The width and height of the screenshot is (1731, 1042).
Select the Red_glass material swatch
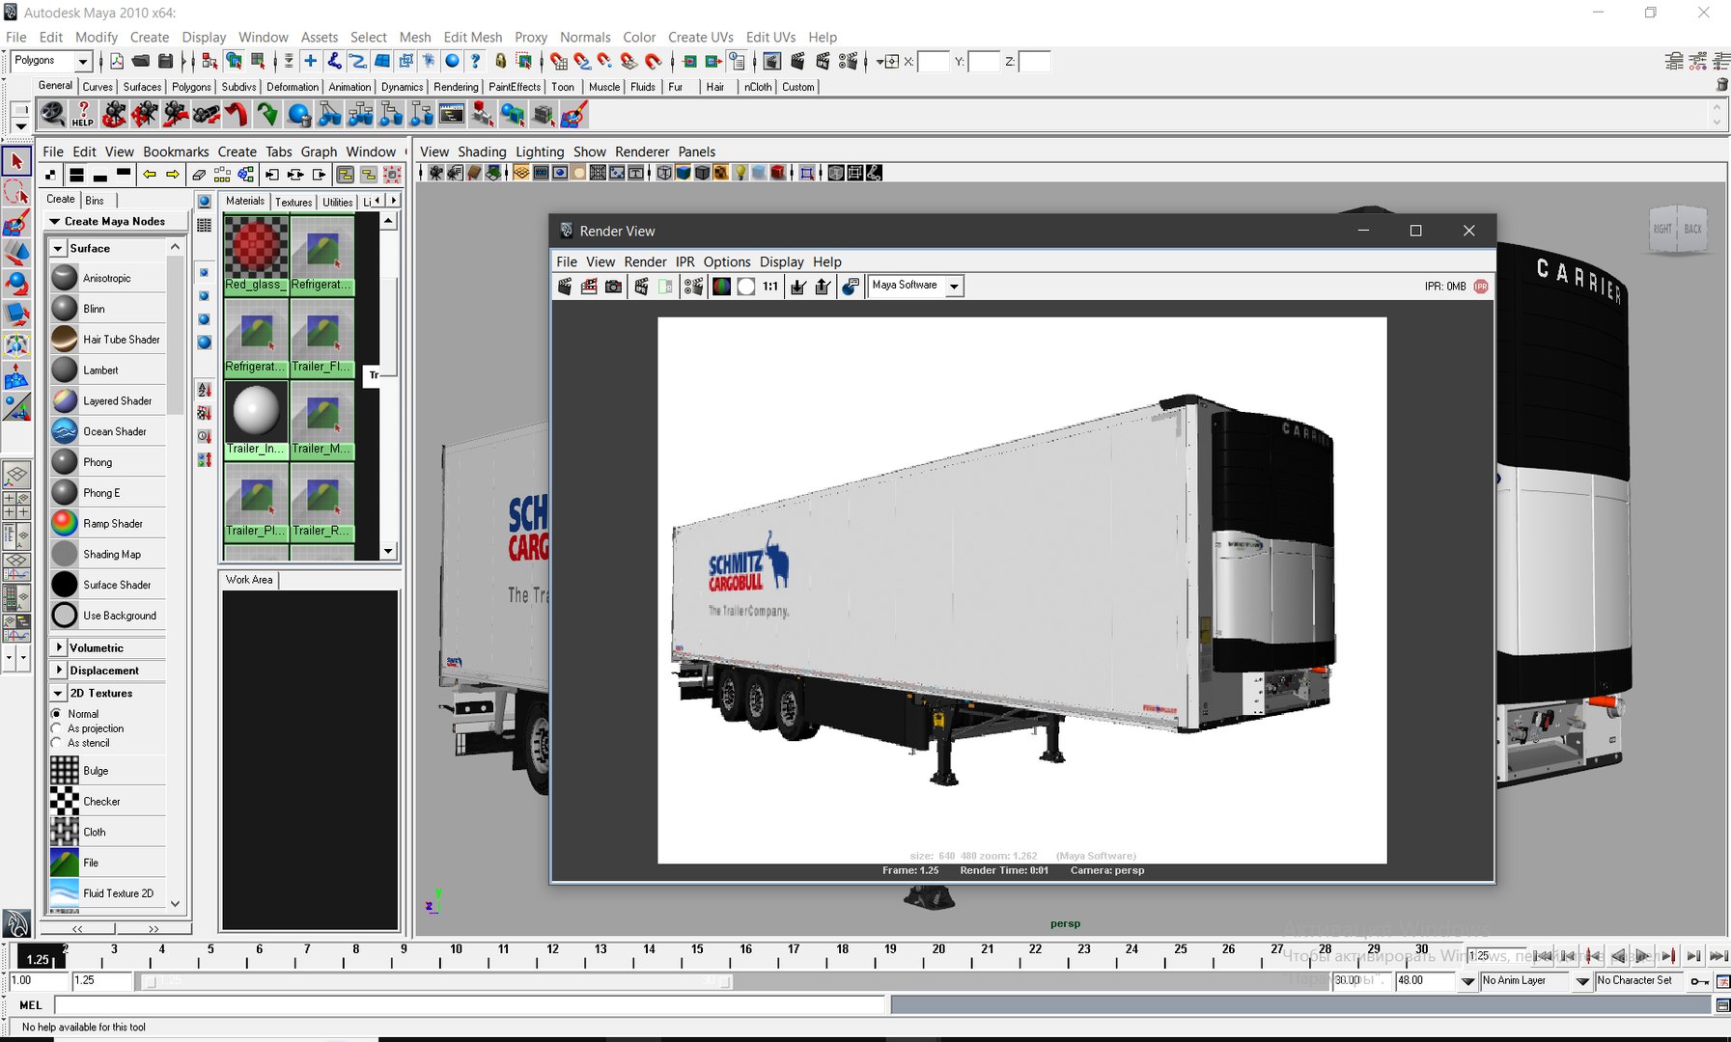point(256,254)
